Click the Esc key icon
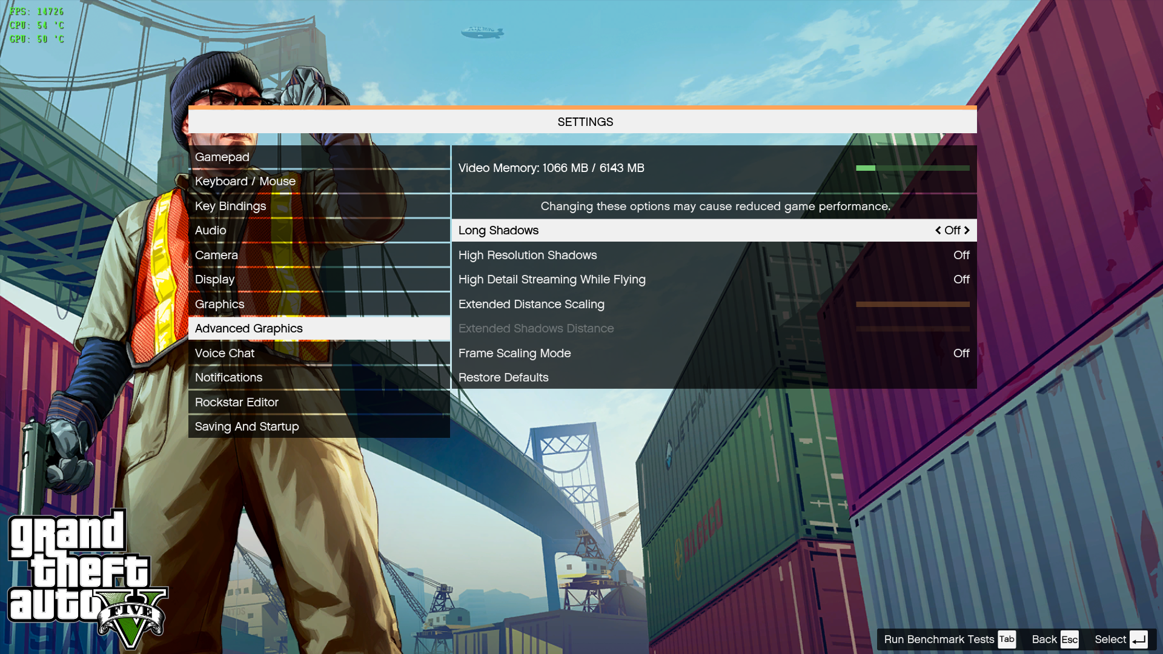This screenshot has height=654, width=1163. click(x=1069, y=639)
